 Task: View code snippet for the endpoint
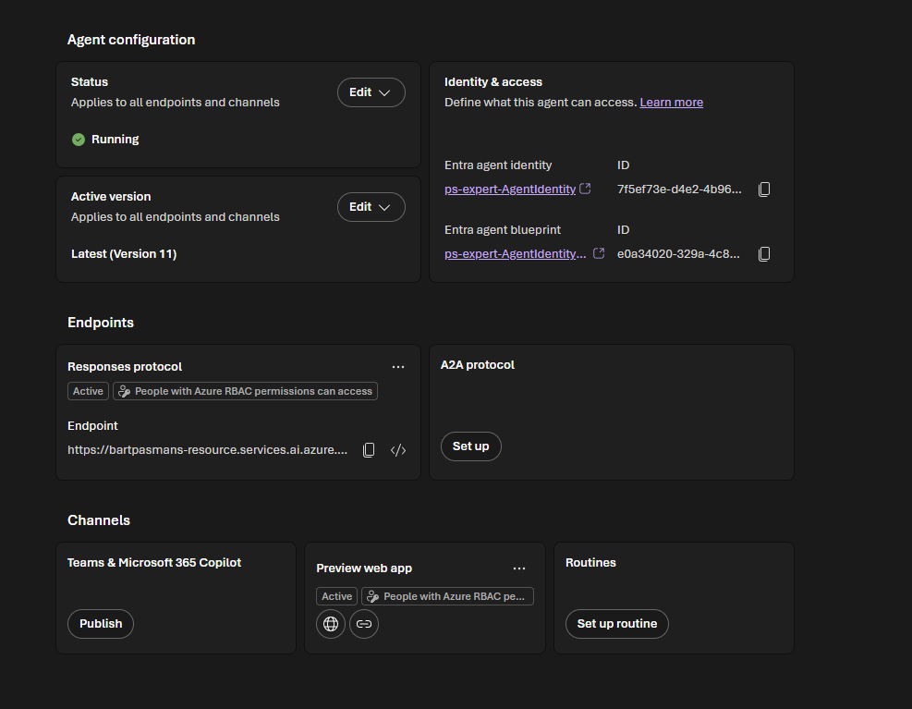click(x=398, y=450)
